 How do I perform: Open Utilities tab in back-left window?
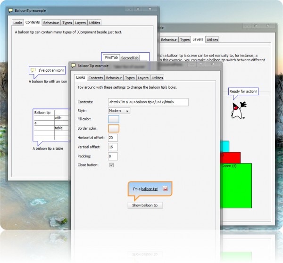tap(94, 23)
